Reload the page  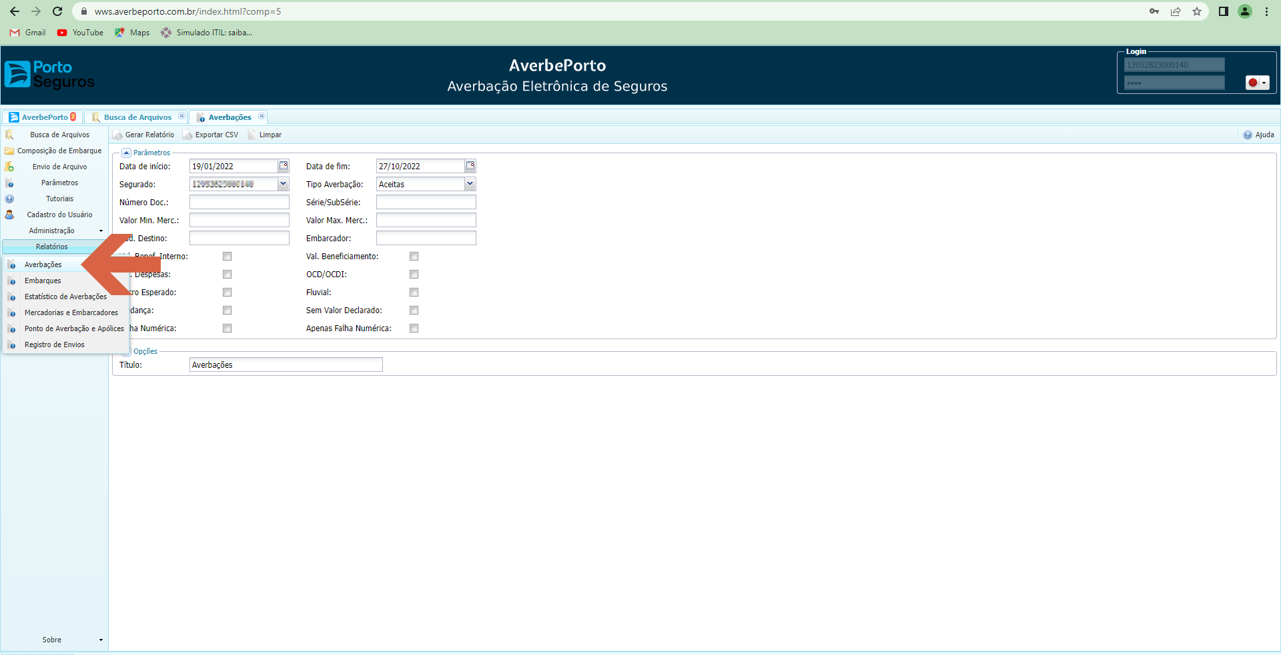click(x=57, y=11)
